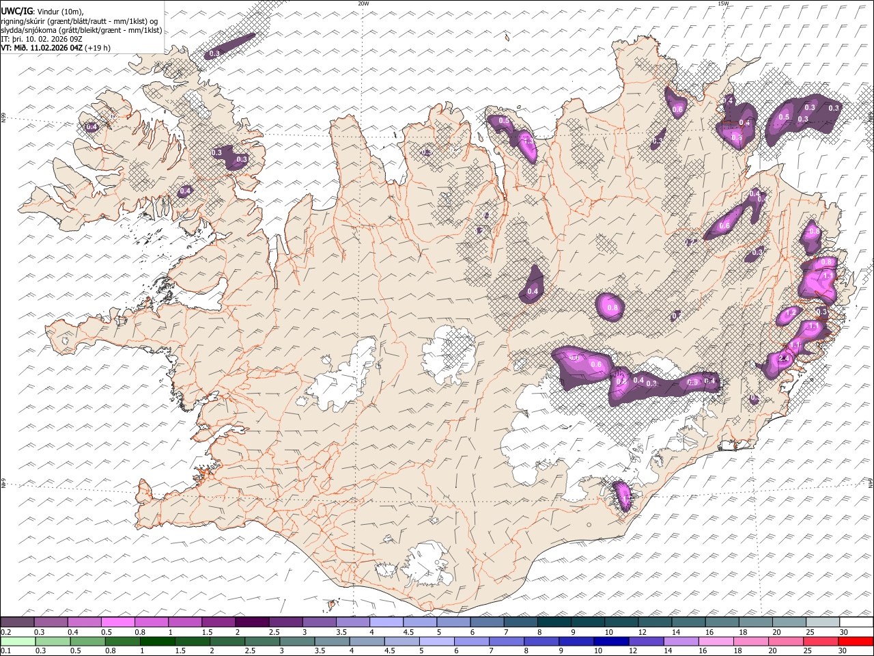Pick the darkest purple swatch between 2 and 2.5
This screenshot has height=656, width=874.
point(253,622)
